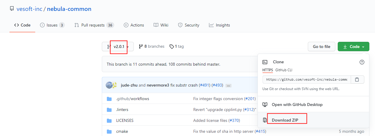Open #370 pull request link
The image size is (375, 136).
coord(234,120)
